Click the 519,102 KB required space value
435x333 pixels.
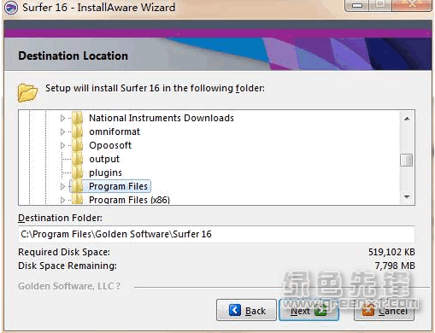(x=391, y=252)
